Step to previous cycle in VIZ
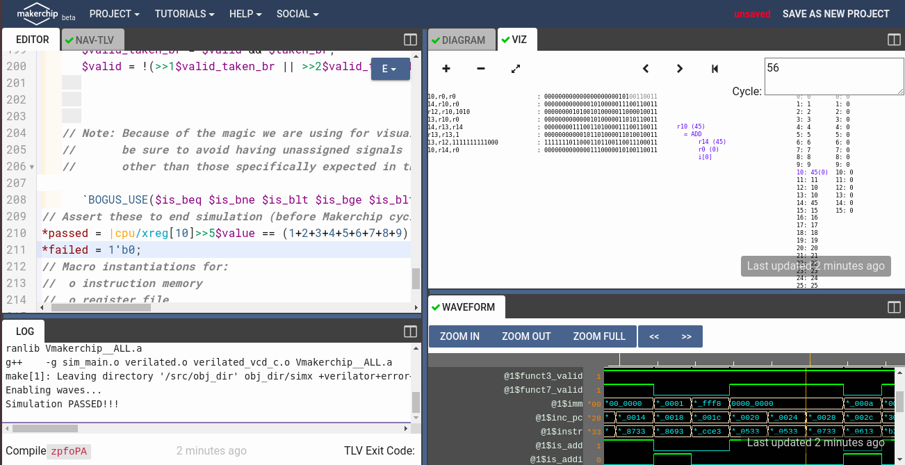The height and width of the screenshot is (465, 905). click(646, 68)
